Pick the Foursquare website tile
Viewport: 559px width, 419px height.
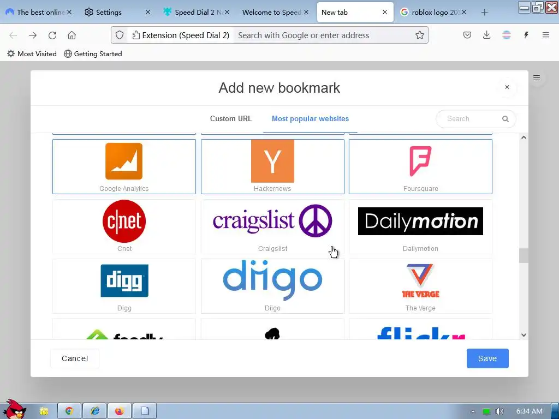point(420,166)
